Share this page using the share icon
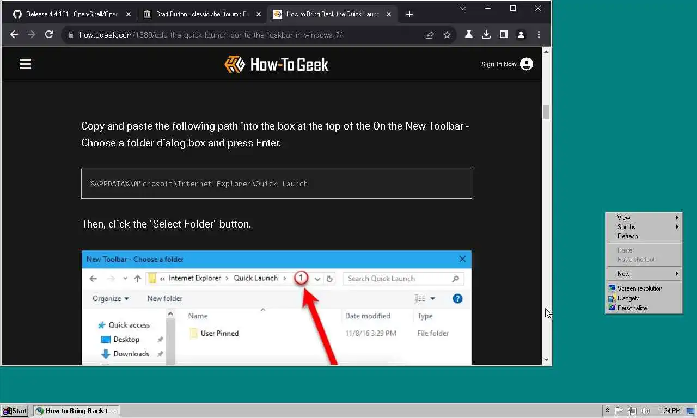This screenshot has height=418, width=697. tap(430, 35)
